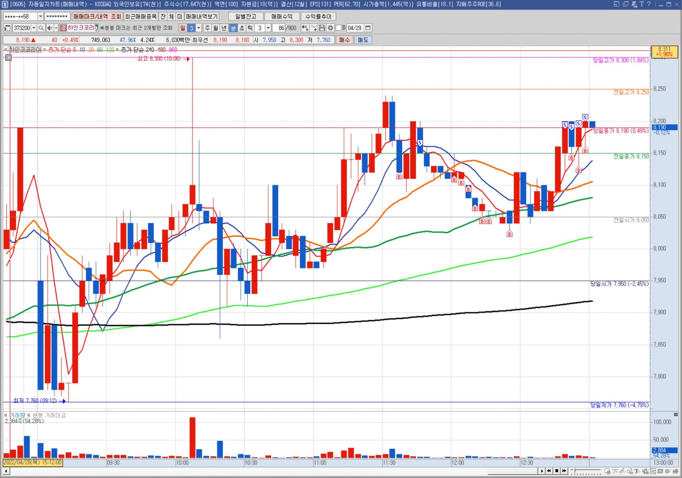Toggle the D checkbox beside date
This screenshot has height=478, width=682.
339,28
